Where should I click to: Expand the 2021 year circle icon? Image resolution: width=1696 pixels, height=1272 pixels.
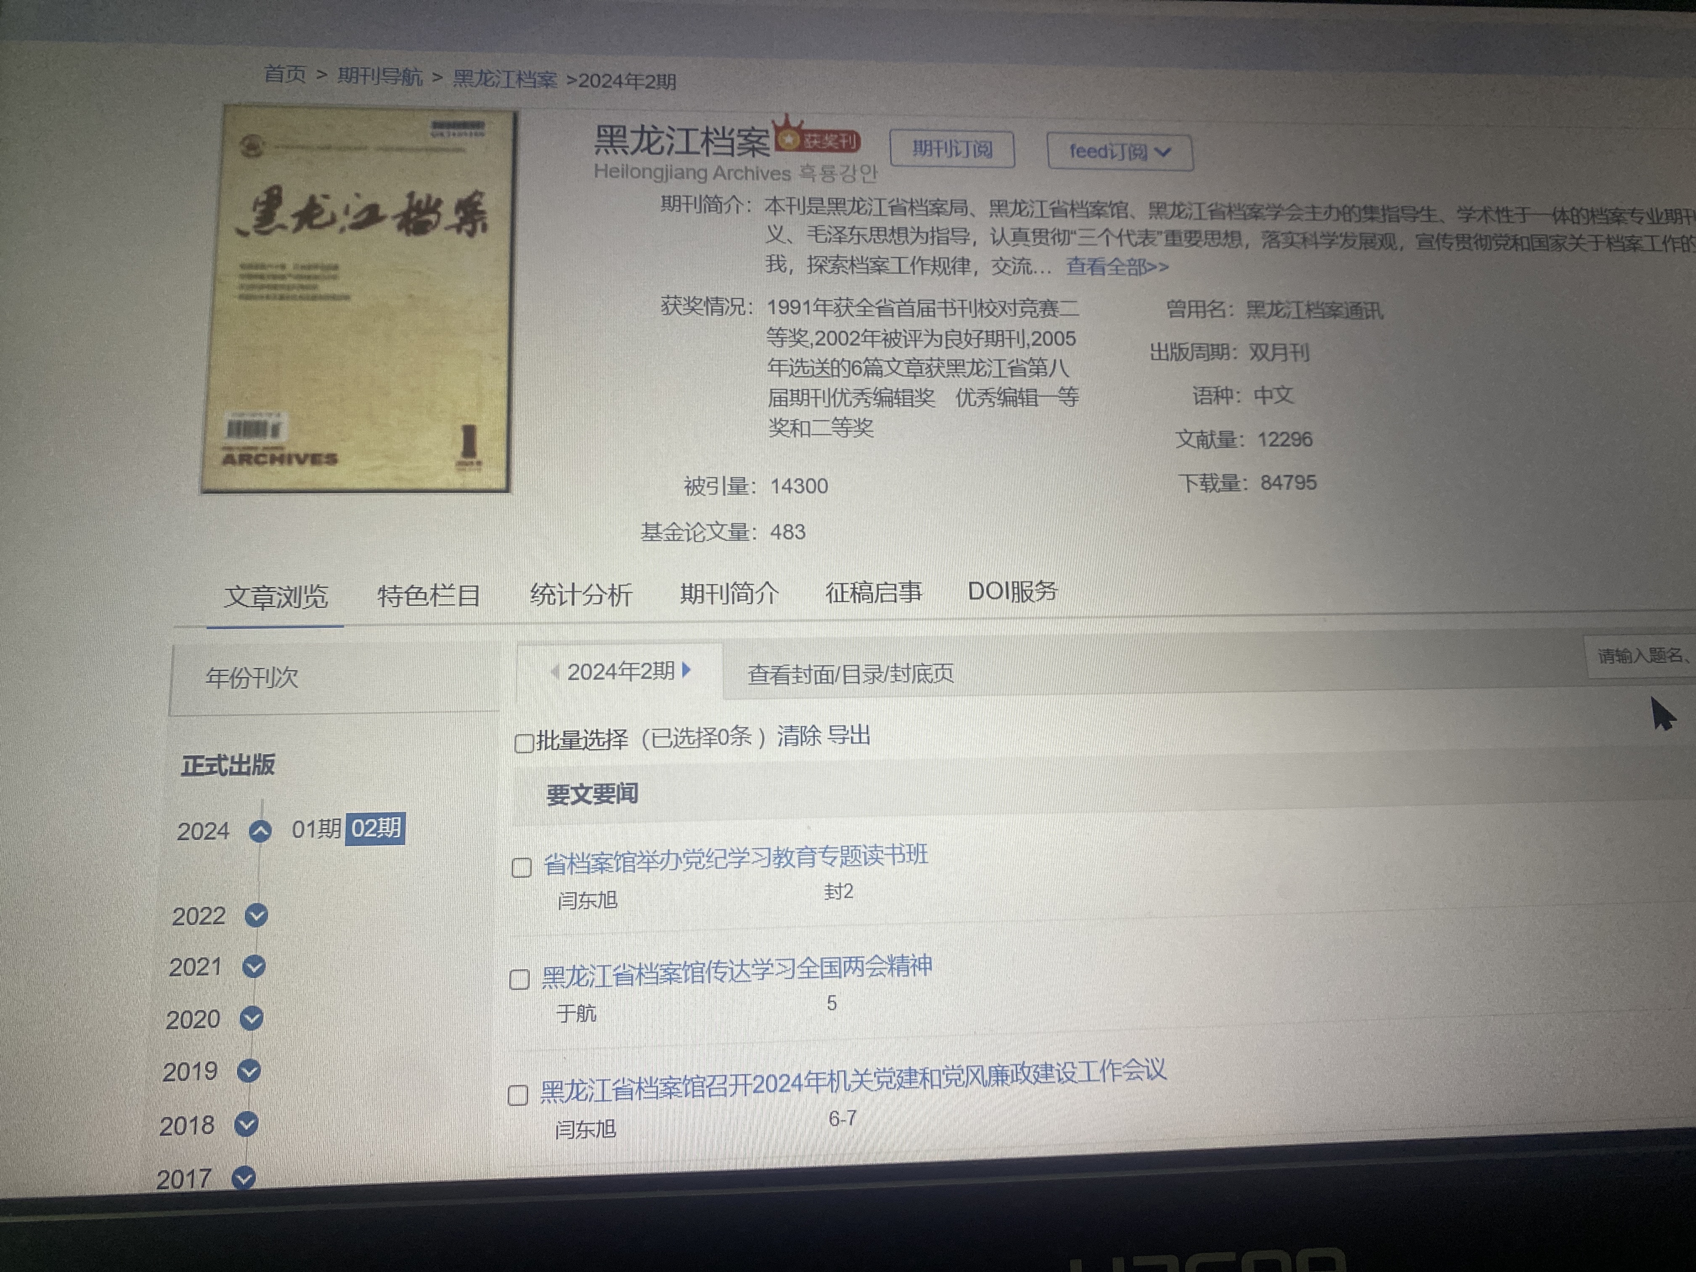click(254, 967)
